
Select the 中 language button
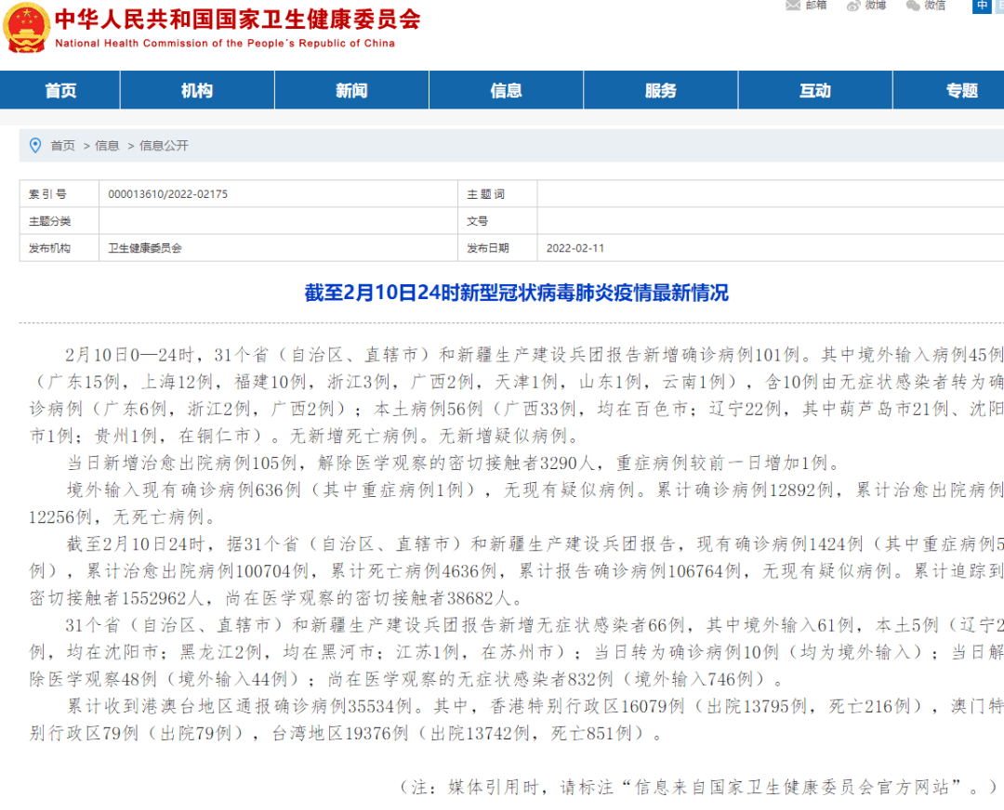(983, 6)
